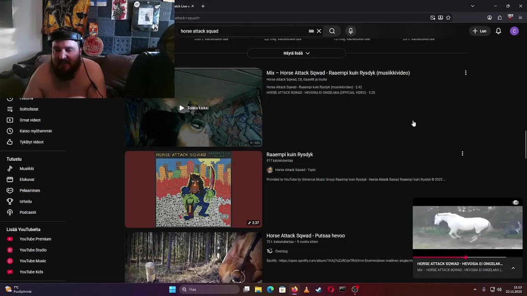Screen dimensions: 527x296
Task: Expand results with Näytä lisää
Action: tap(296, 53)
